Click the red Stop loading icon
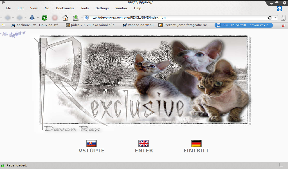Image resolution: width=288 pixels, height=169 pixels. click(55, 18)
